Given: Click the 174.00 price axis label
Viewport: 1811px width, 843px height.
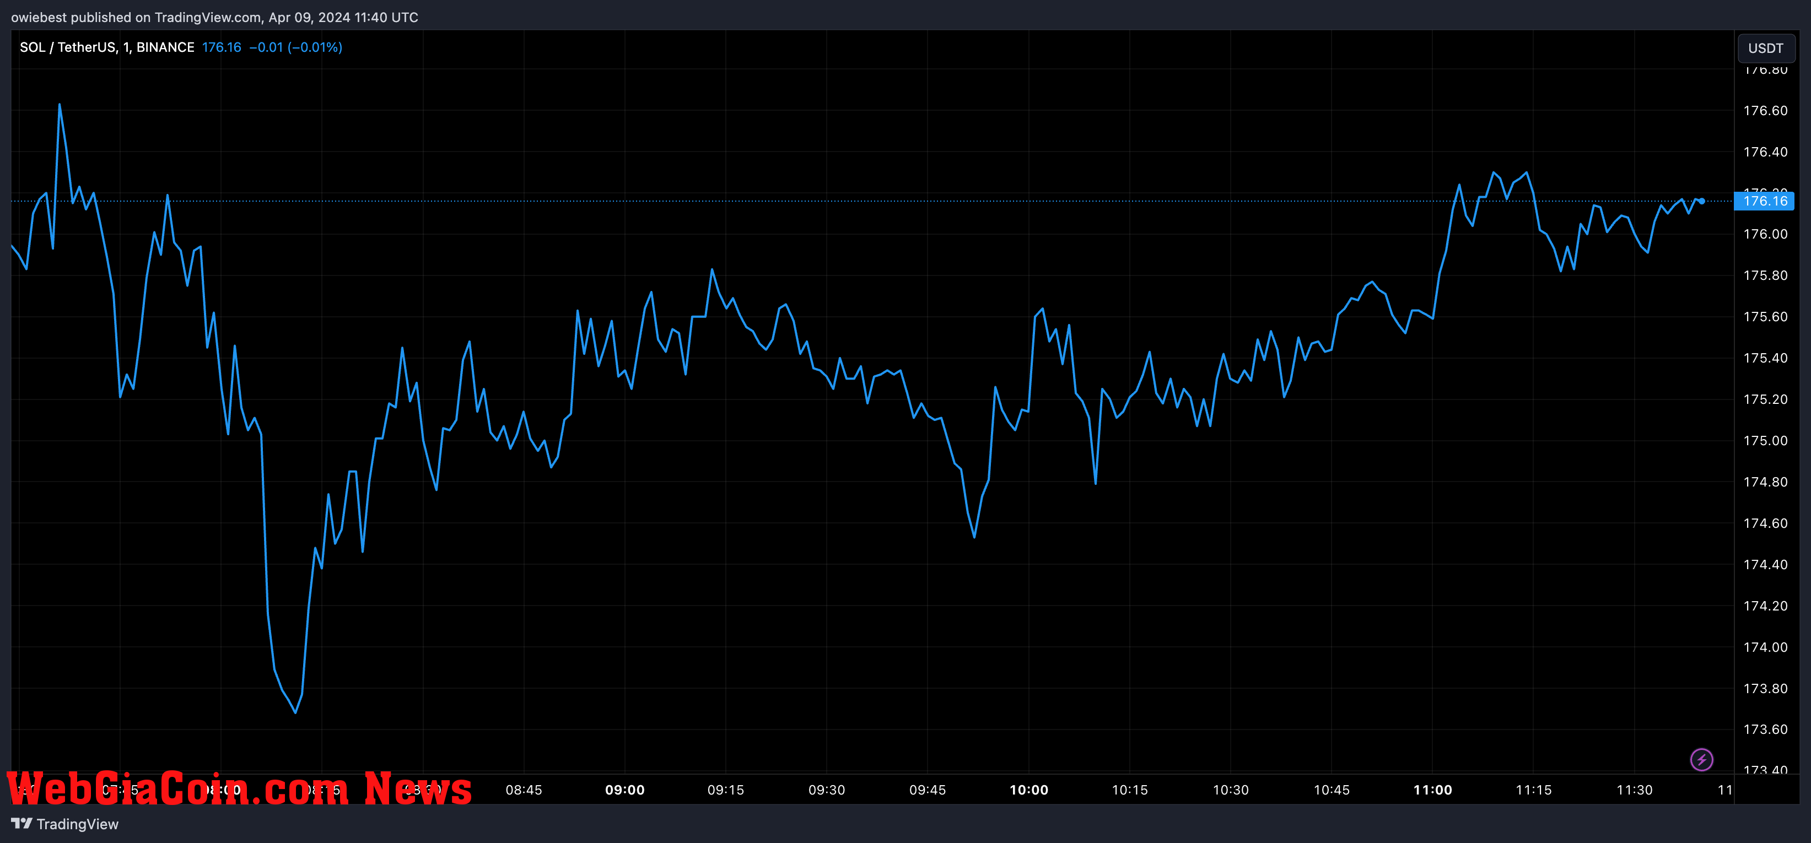Looking at the screenshot, I should (x=1765, y=647).
